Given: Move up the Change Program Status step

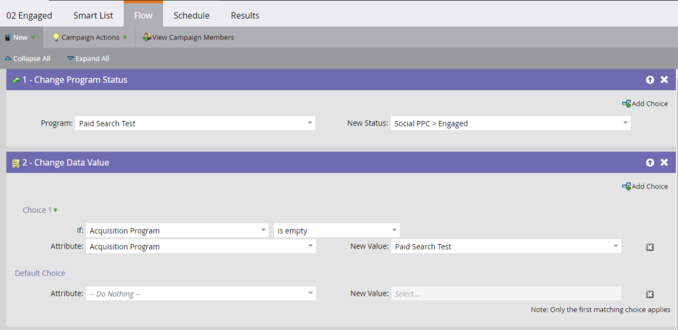Looking at the screenshot, I should point(650,80).
